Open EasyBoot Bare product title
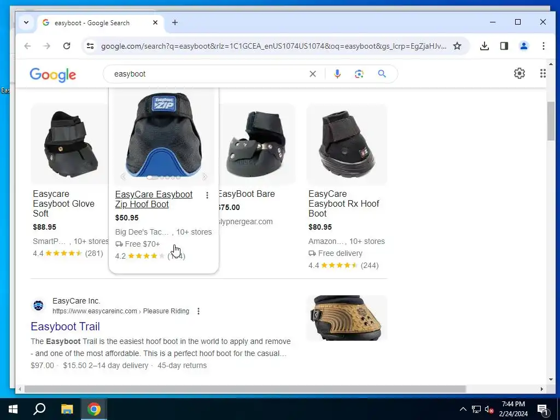 coord(247,194)
